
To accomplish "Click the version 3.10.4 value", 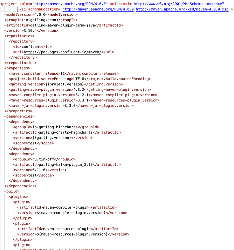I will pyautogui.click(x=30, y=30).
